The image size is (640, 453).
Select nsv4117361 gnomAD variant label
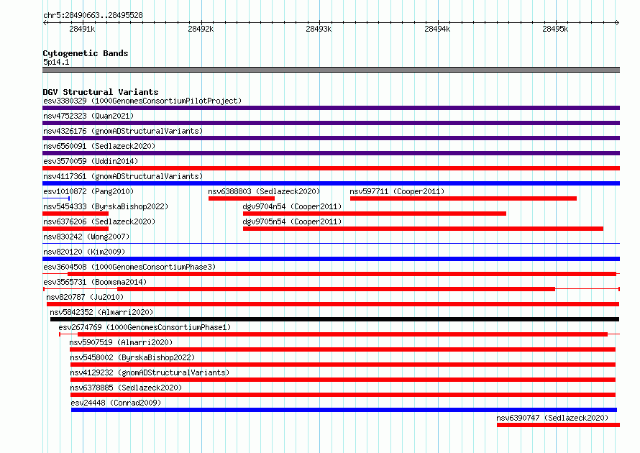click(123, 176)
